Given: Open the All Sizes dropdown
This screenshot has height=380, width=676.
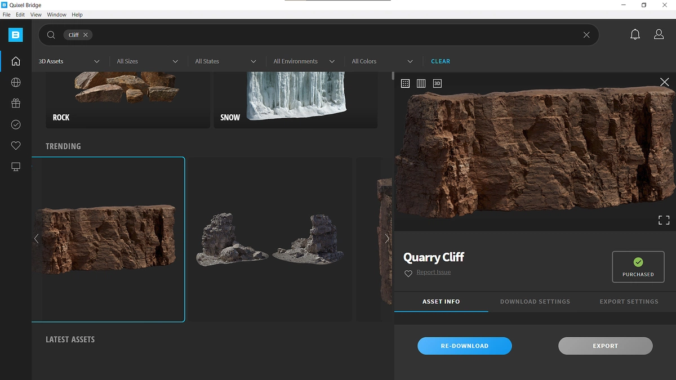Looking at the screenshot, I should click(x=148, y=61).
